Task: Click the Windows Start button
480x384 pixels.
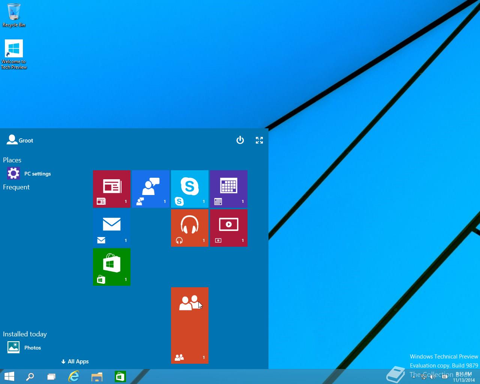Action: click(9, 376)
